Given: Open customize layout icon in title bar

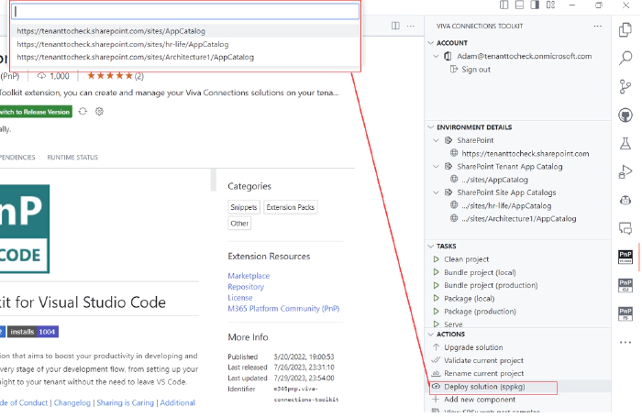Looking at the screenshot, I should coord(550,5).
